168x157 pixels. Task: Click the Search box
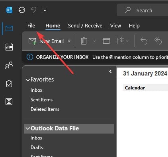coord(143,10)
